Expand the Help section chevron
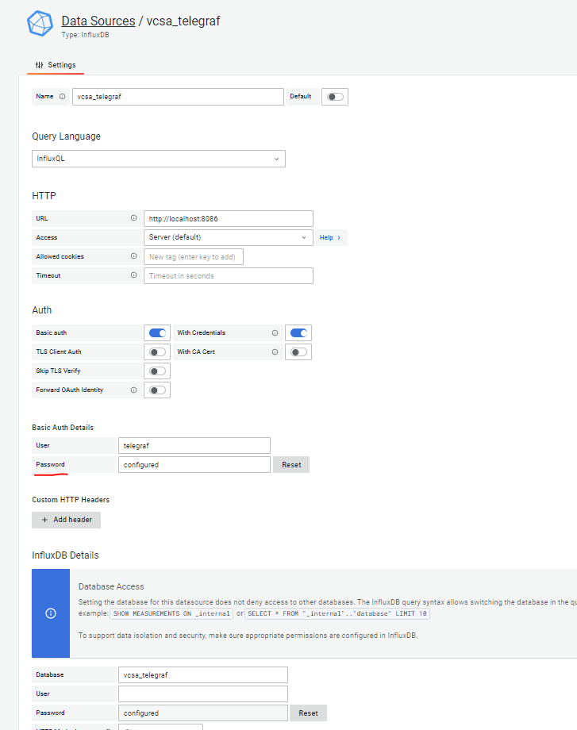577x730 pixels. pos(339,237)
